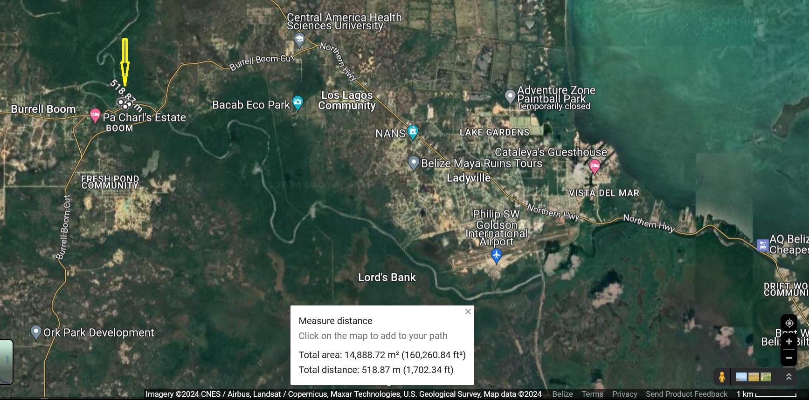Open the first photo thumbnail in the imagery strip
The image size is (809, 400).
coord(741,377)
